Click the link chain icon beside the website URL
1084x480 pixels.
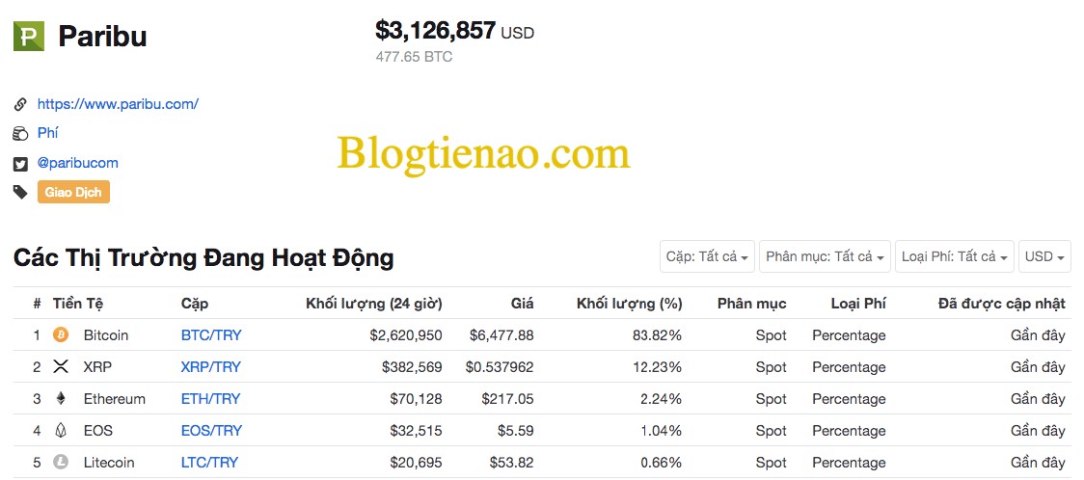point(21,104)
